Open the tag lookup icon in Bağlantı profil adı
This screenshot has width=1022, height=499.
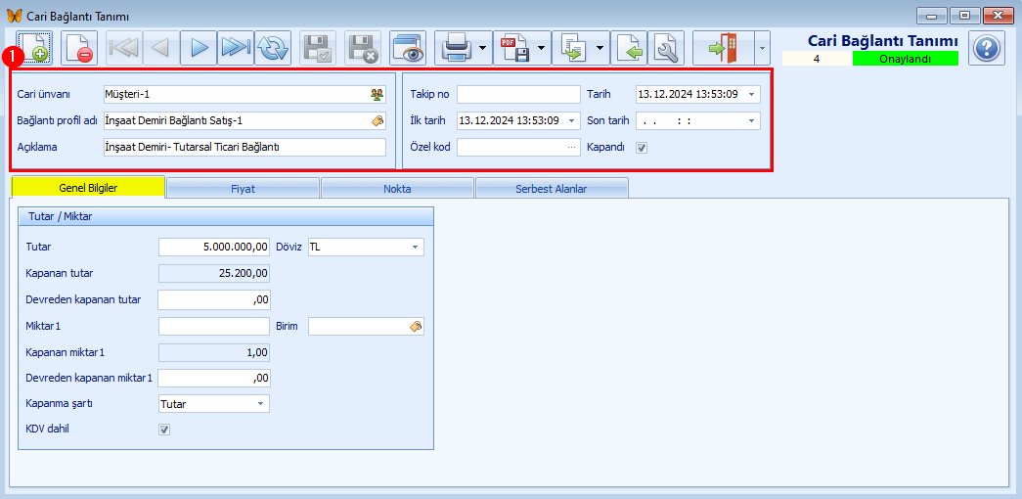378,120
